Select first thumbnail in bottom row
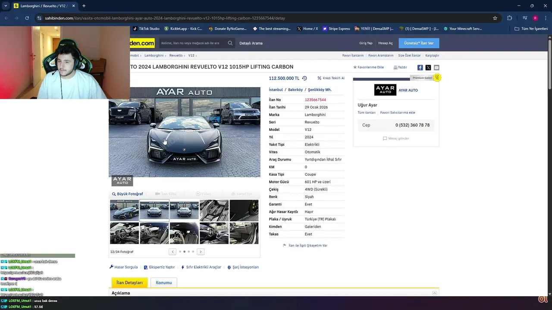The height and width of the screenshot is (310, 552). tap(124, 233)
